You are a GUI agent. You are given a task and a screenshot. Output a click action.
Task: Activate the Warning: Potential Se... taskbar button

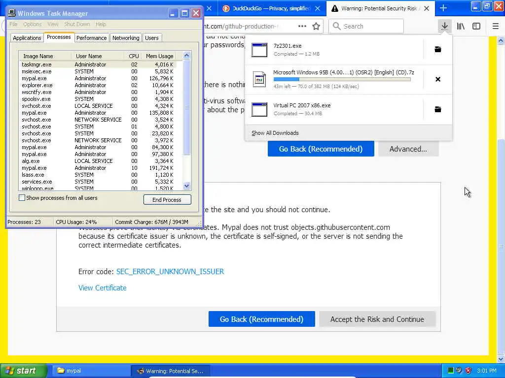pos(171,371)
